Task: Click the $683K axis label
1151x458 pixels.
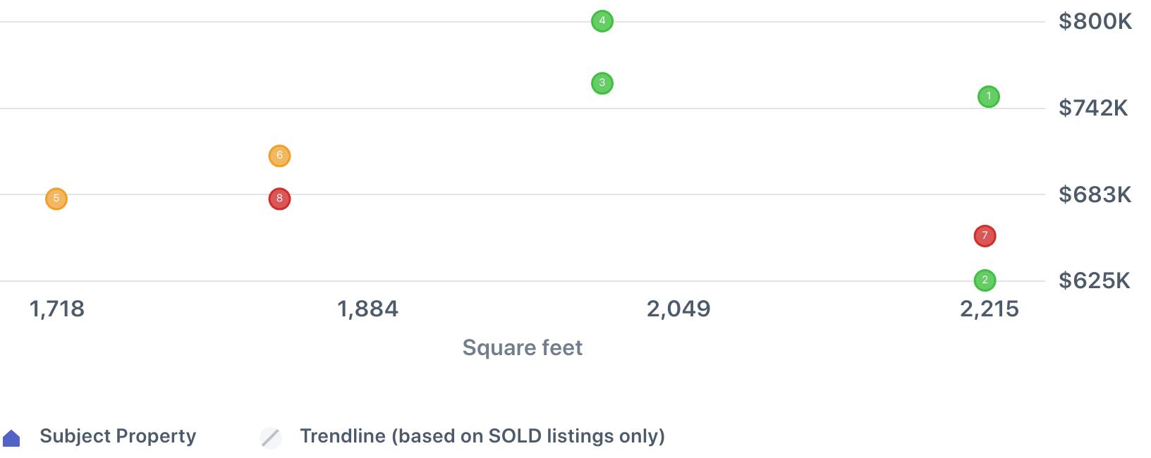Action: (x=1095, y=194)
